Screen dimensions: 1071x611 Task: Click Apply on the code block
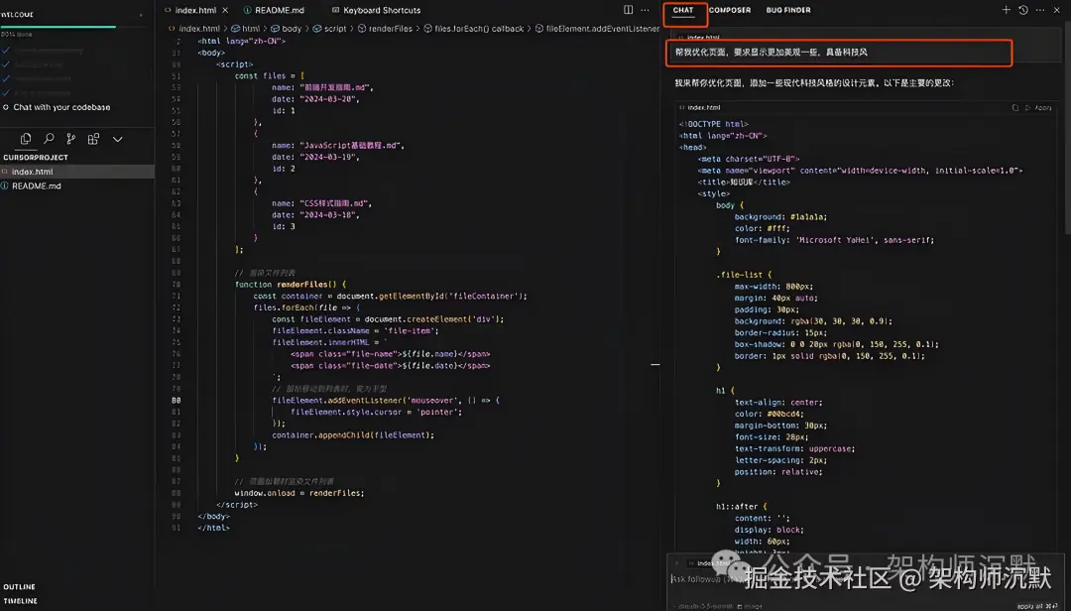[1038, 108]
